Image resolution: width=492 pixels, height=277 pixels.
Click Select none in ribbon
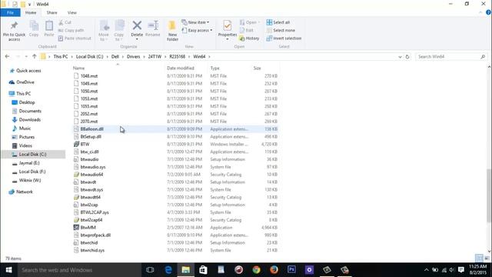click(x=281, y=30)
